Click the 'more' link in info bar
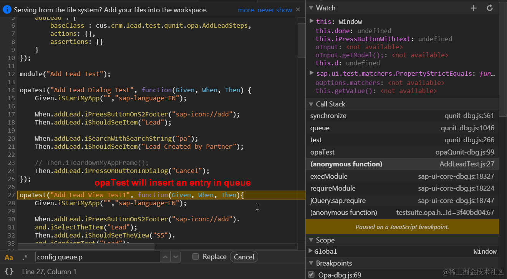 point(246,10)
